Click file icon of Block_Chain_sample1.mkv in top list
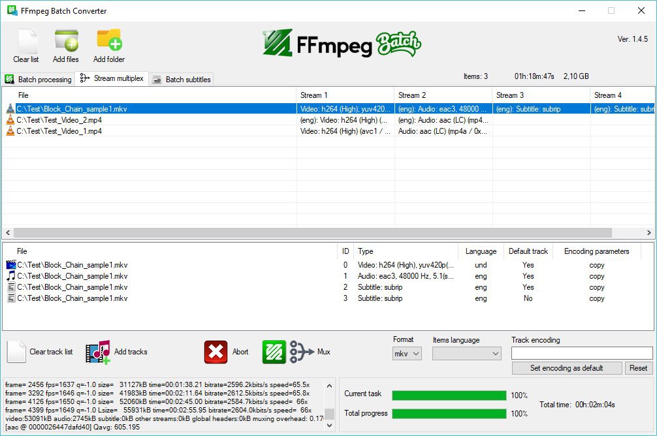The width and height of the screenshot is (657, 436). (x=10, y=108)
